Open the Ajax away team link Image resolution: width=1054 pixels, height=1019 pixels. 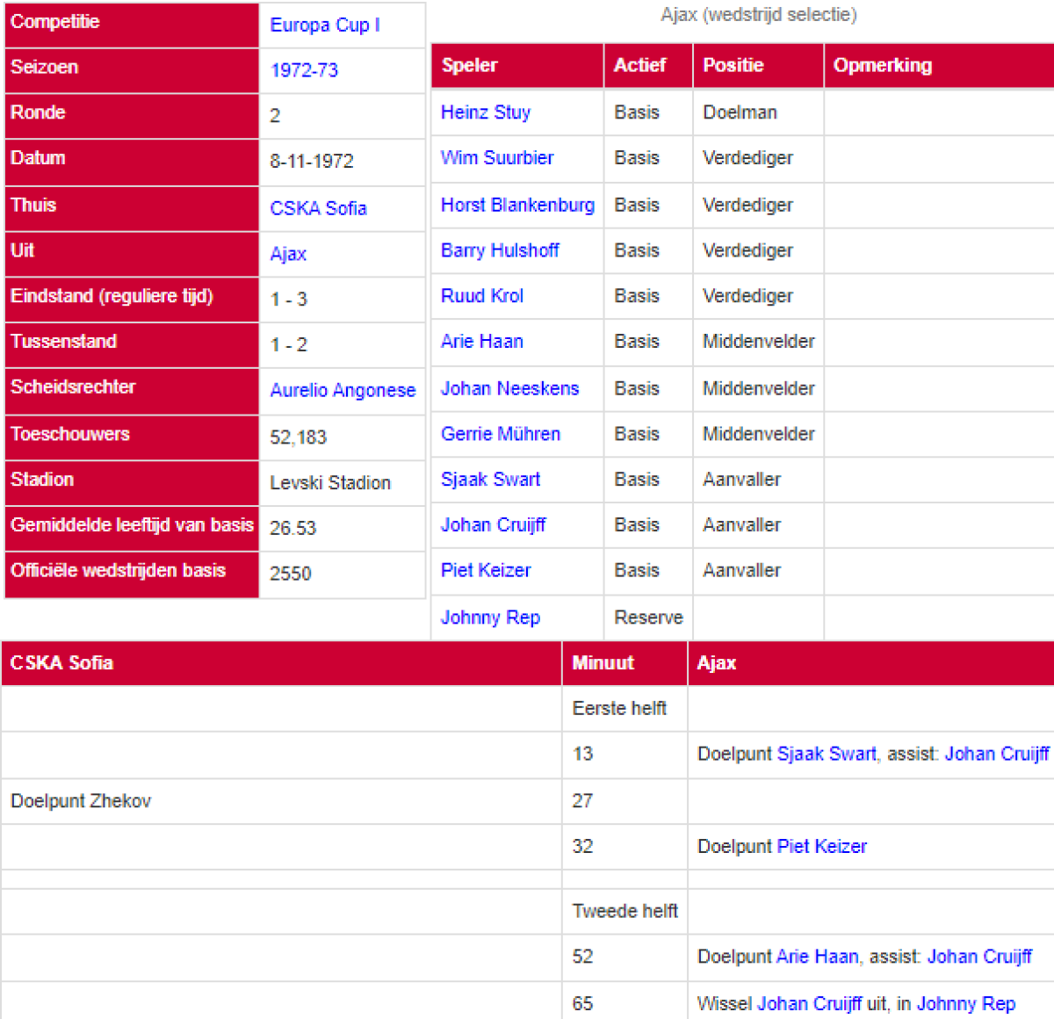point(288,254)
